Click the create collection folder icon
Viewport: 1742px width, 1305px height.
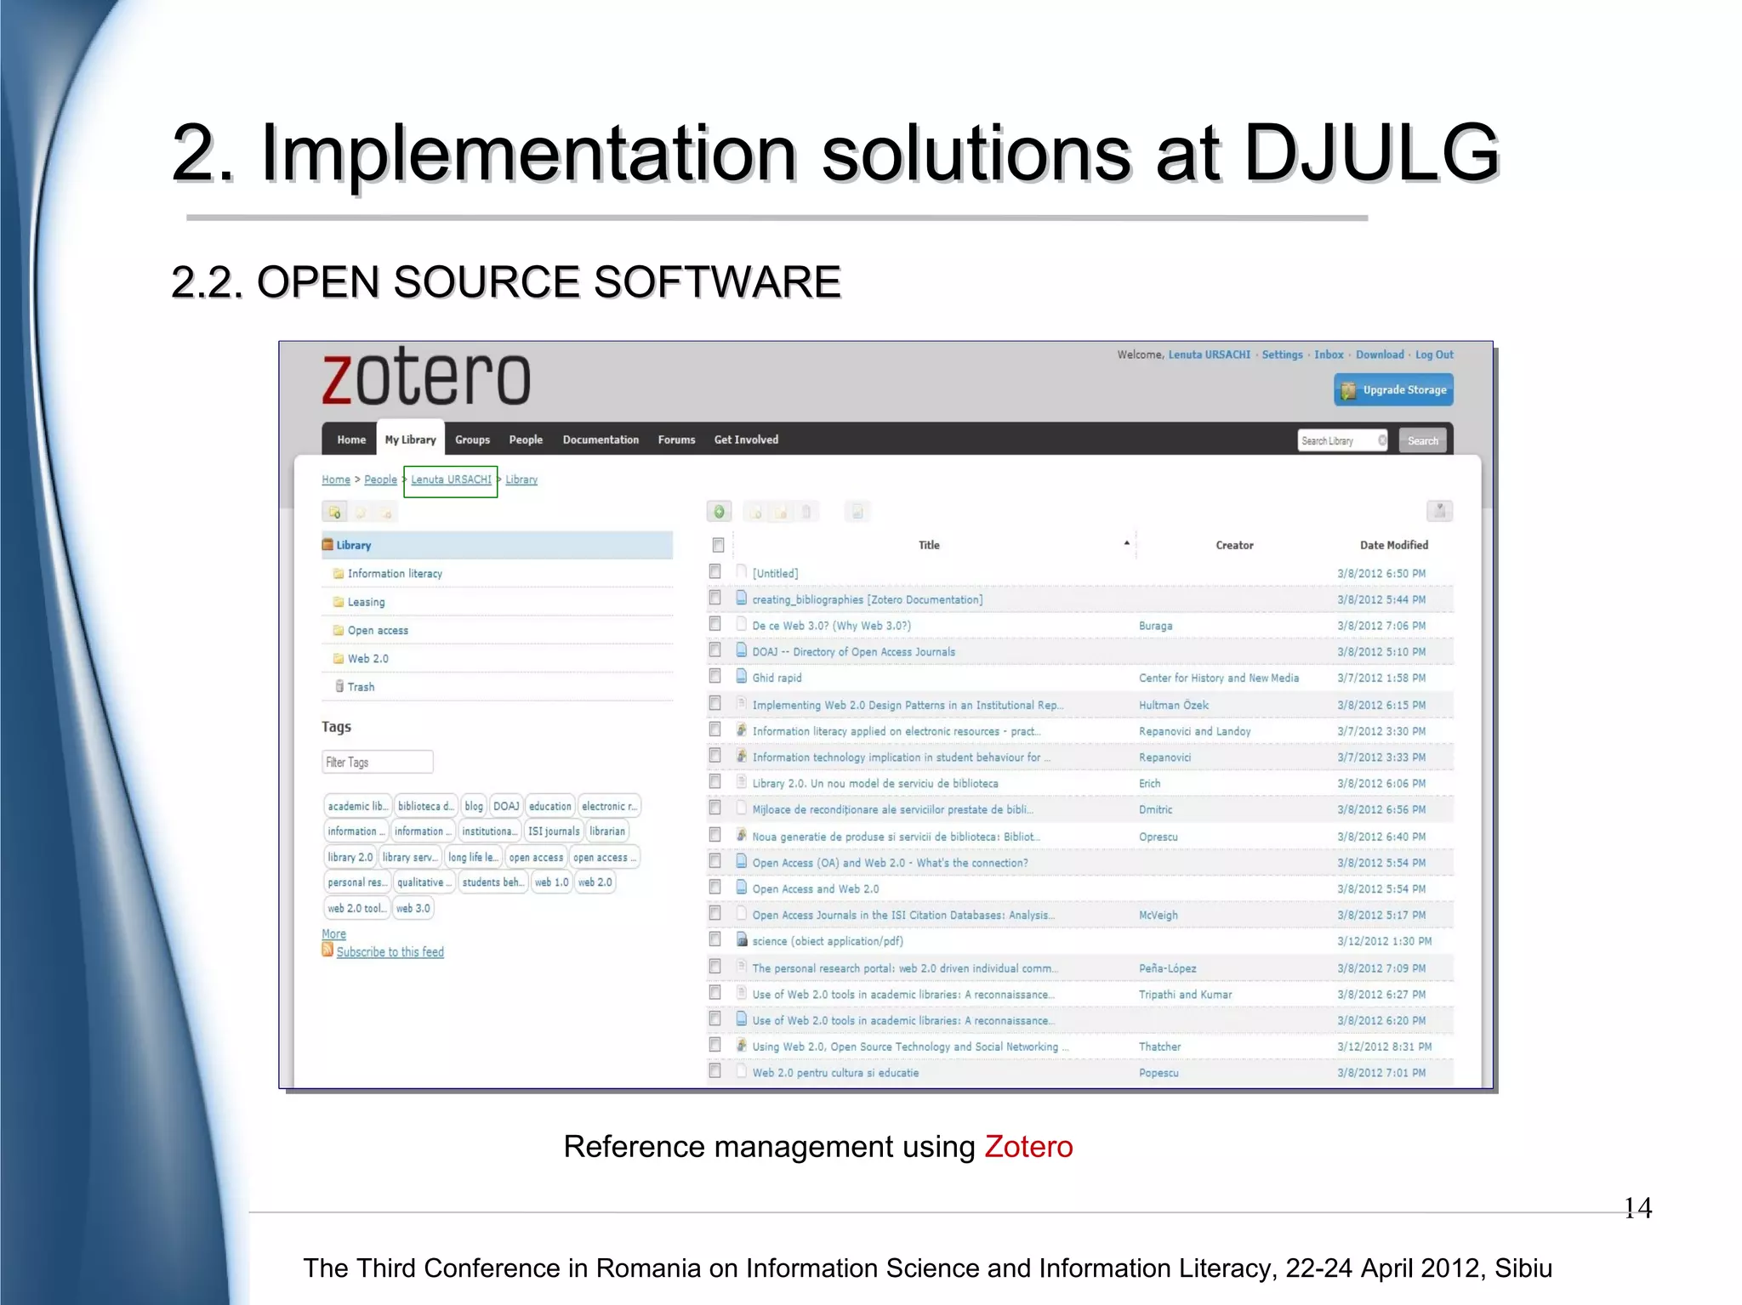pos(335,513)
